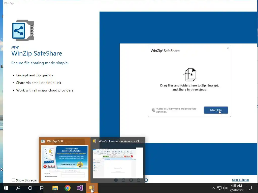Jump to the fifth tutorial page dot
The width and height of the screenshot is (258, 193).
[146, 180]
